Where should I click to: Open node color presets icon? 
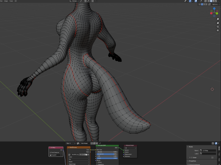click(213, 158)
